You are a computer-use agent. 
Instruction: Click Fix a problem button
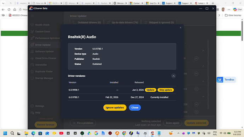[83, 123]
